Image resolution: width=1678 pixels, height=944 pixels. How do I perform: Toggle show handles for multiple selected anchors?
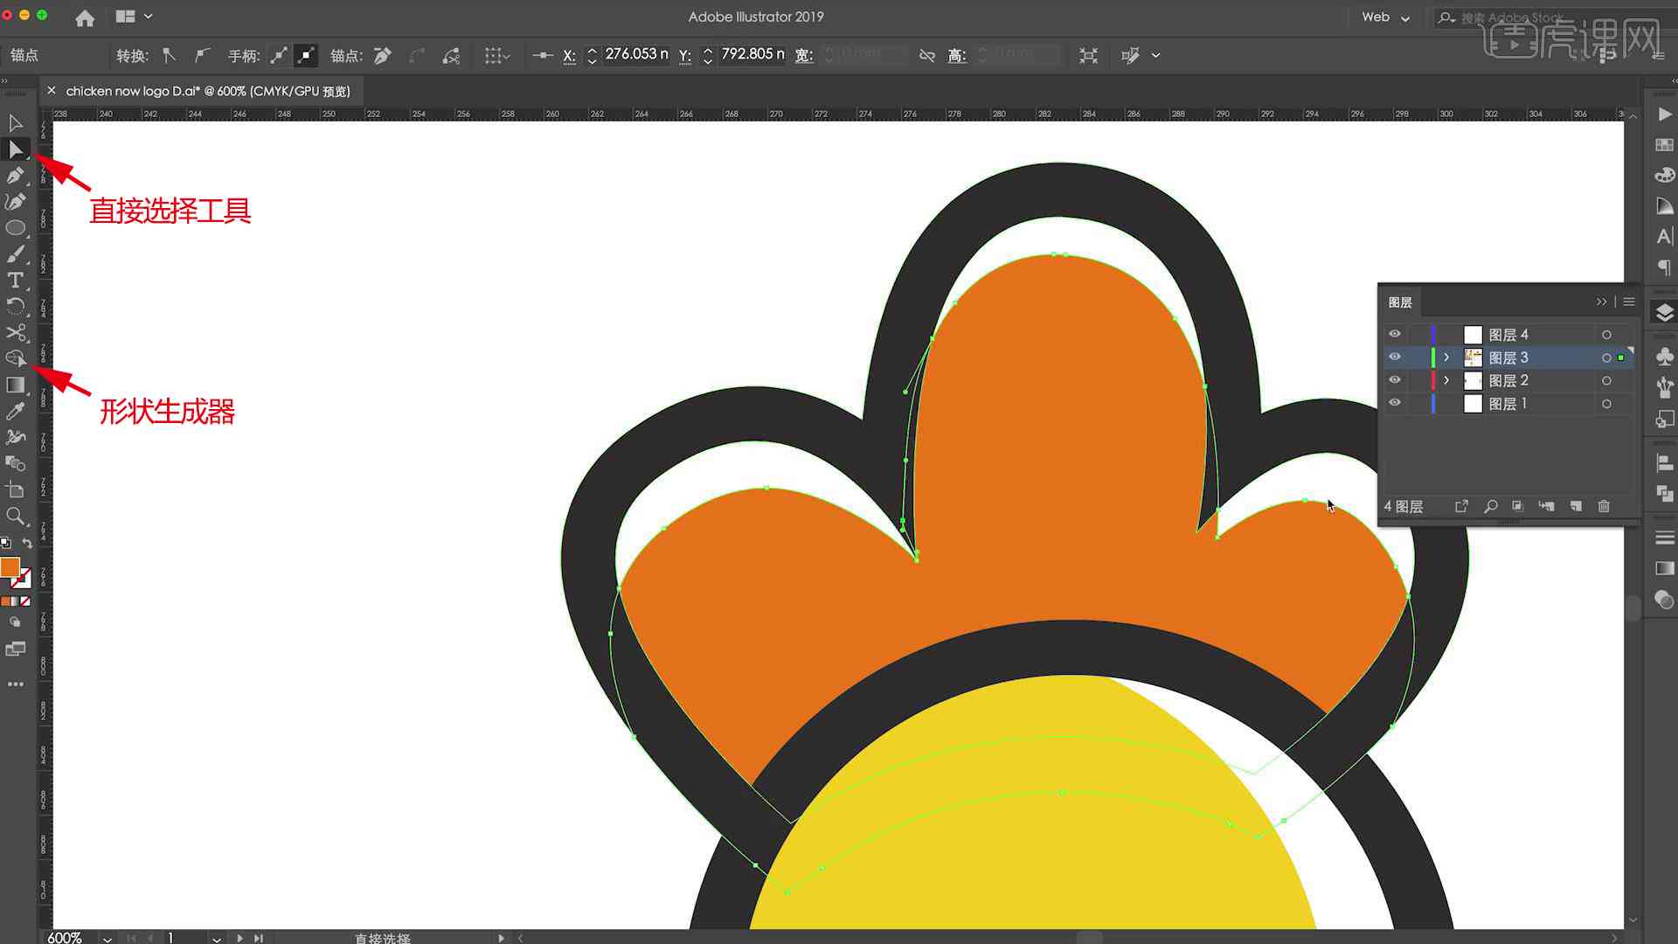pos(279,56)
